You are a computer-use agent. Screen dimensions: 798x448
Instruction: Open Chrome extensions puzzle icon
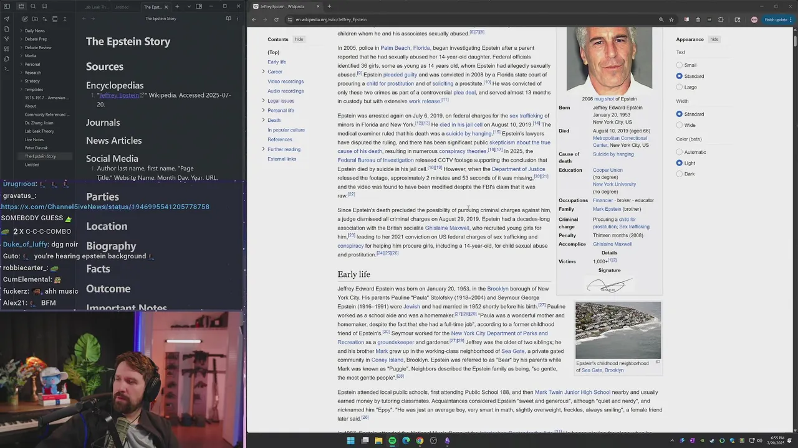click(x=721, y=19)
